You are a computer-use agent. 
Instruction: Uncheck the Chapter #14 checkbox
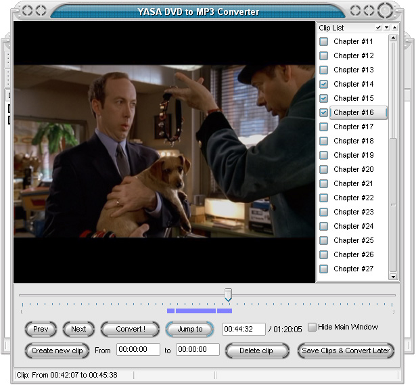324,84
